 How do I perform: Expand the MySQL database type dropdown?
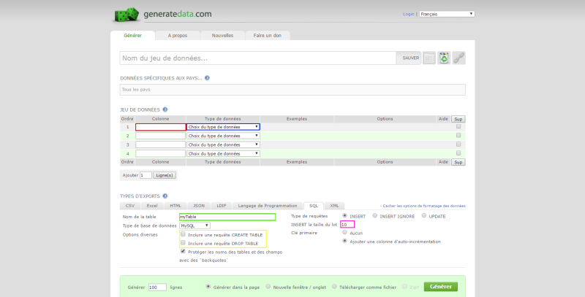tap(195, 225)
